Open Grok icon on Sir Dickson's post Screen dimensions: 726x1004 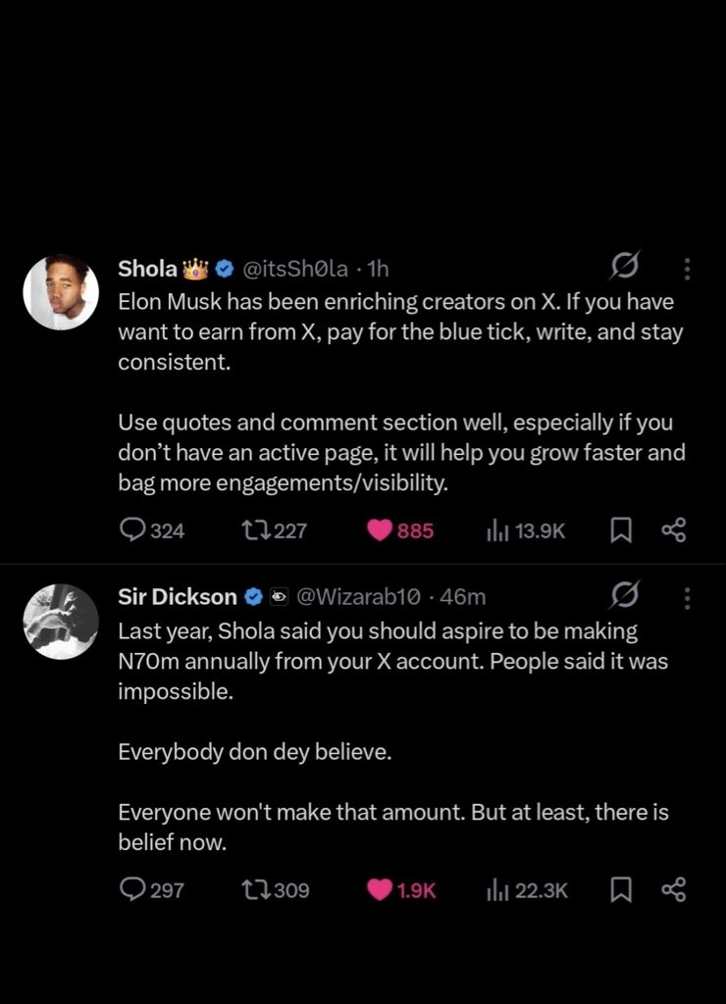pyautogui.click(x=625, y=596)
